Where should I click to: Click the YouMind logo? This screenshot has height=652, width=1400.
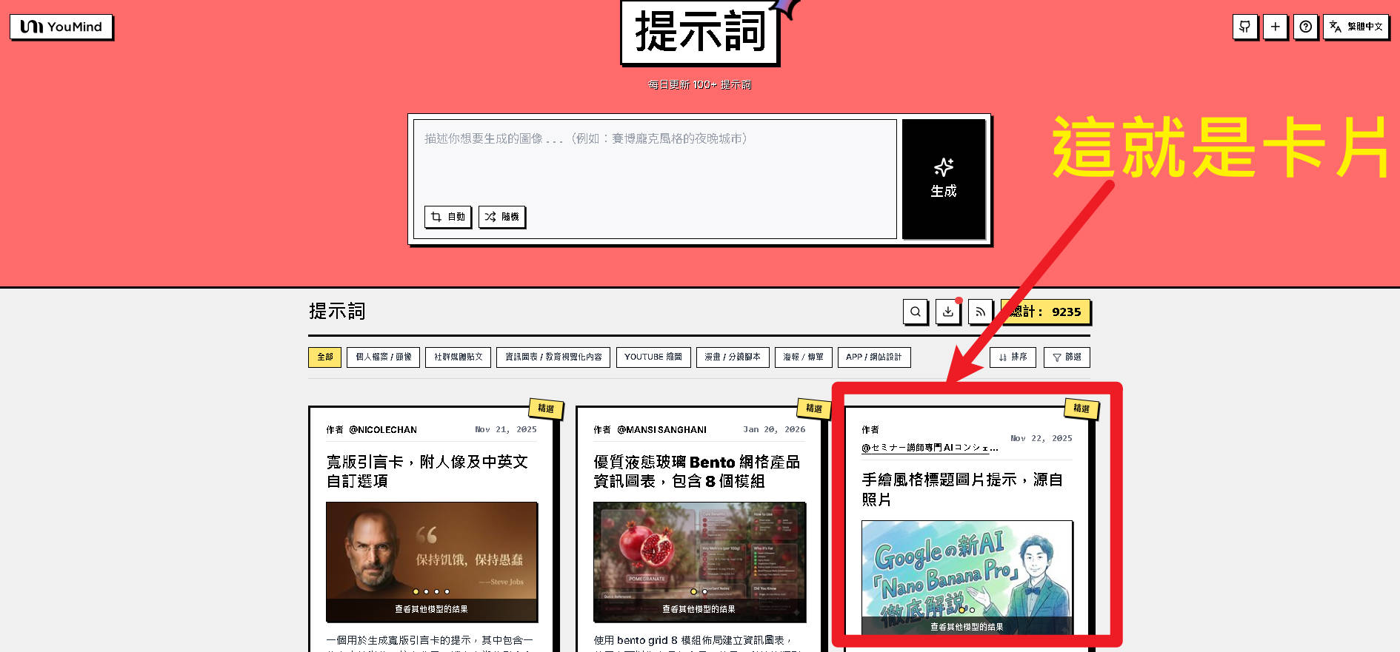[61, 27]
